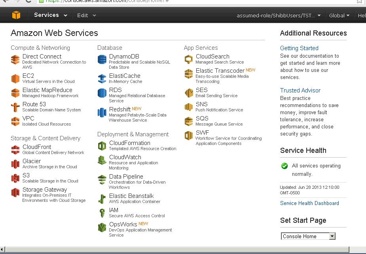Open the Trusted Advisor link

300,90
